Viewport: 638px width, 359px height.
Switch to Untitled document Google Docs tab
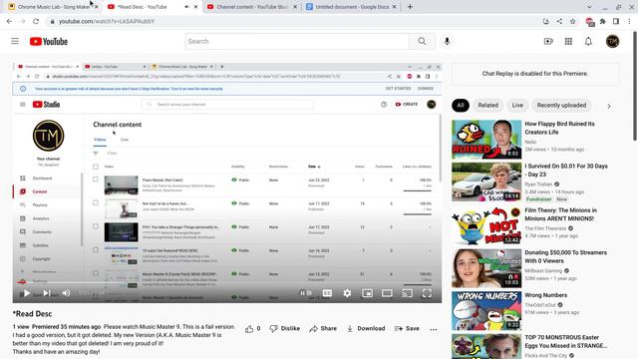pos(352,7)
